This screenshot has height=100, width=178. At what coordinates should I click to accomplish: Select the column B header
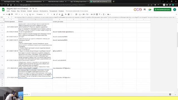35,19
